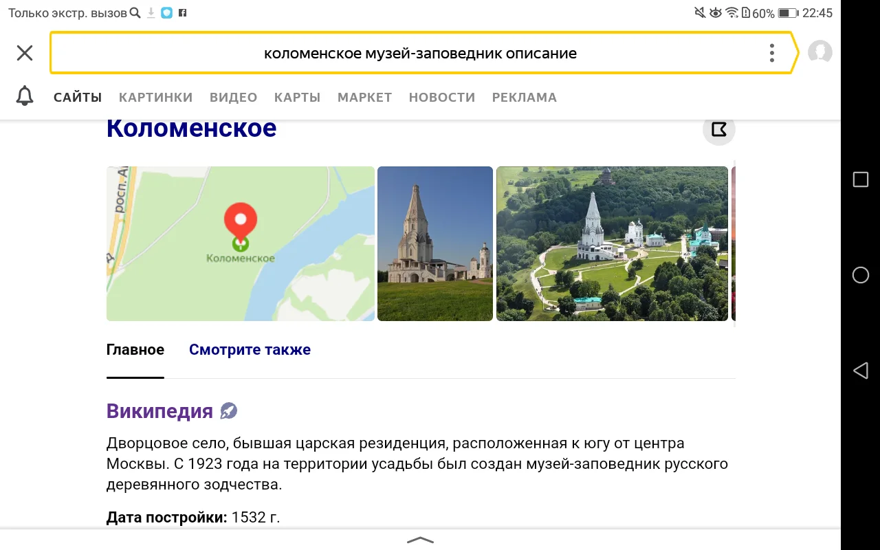Tap the Коломенское heading link
The image size is (880, 550).
pyautogui.click(x=191, y=128)
